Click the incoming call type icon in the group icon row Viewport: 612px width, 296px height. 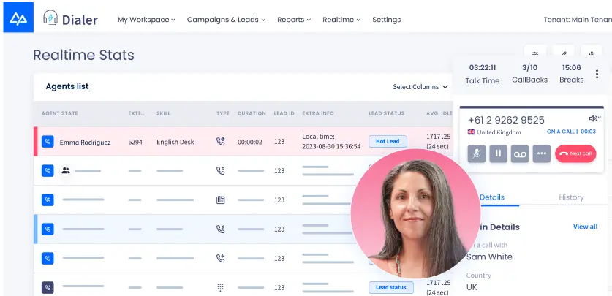(221, 170)
